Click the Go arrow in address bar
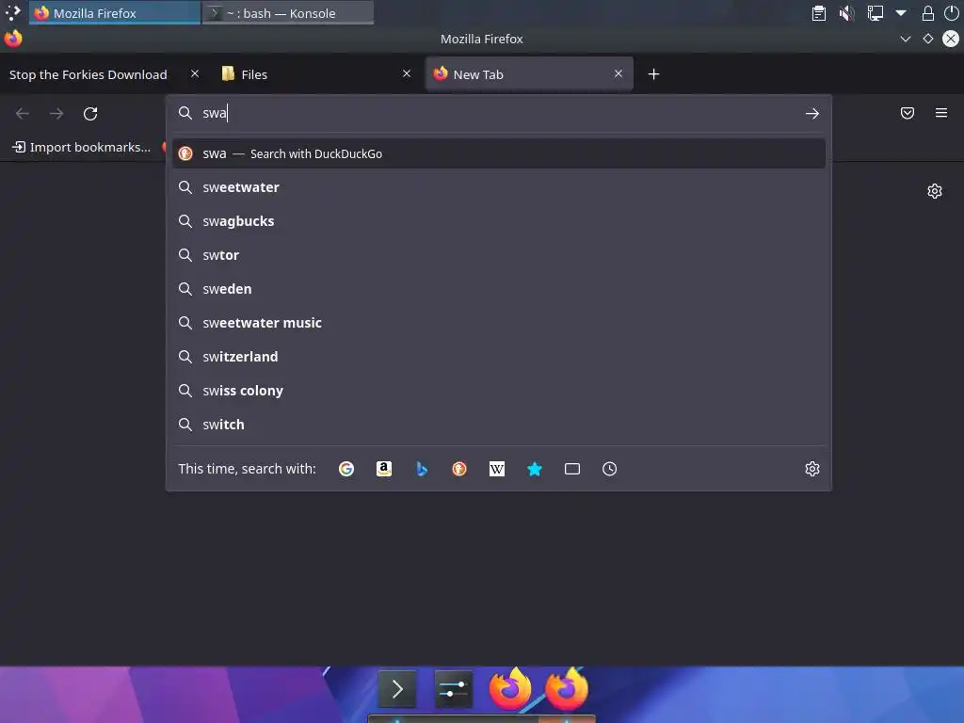 [812, 113]
